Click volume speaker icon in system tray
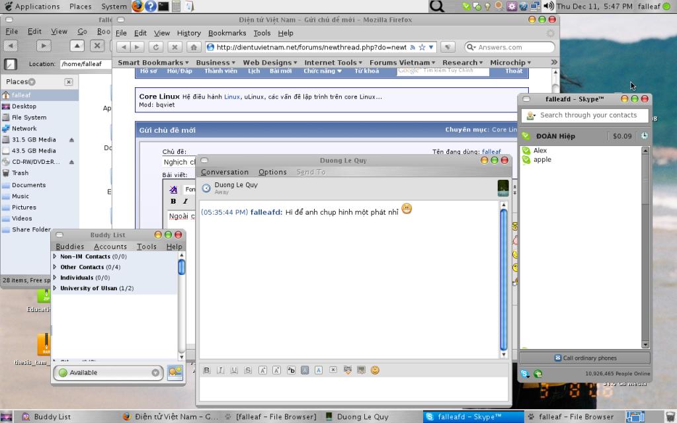The image size is (677, 423). click(548, 6)
